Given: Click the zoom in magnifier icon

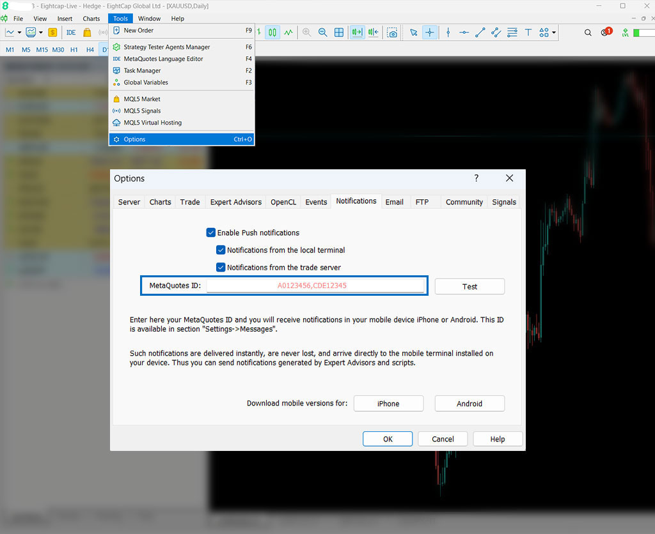Looking at the screenshot, I should [x=306, y=33].
